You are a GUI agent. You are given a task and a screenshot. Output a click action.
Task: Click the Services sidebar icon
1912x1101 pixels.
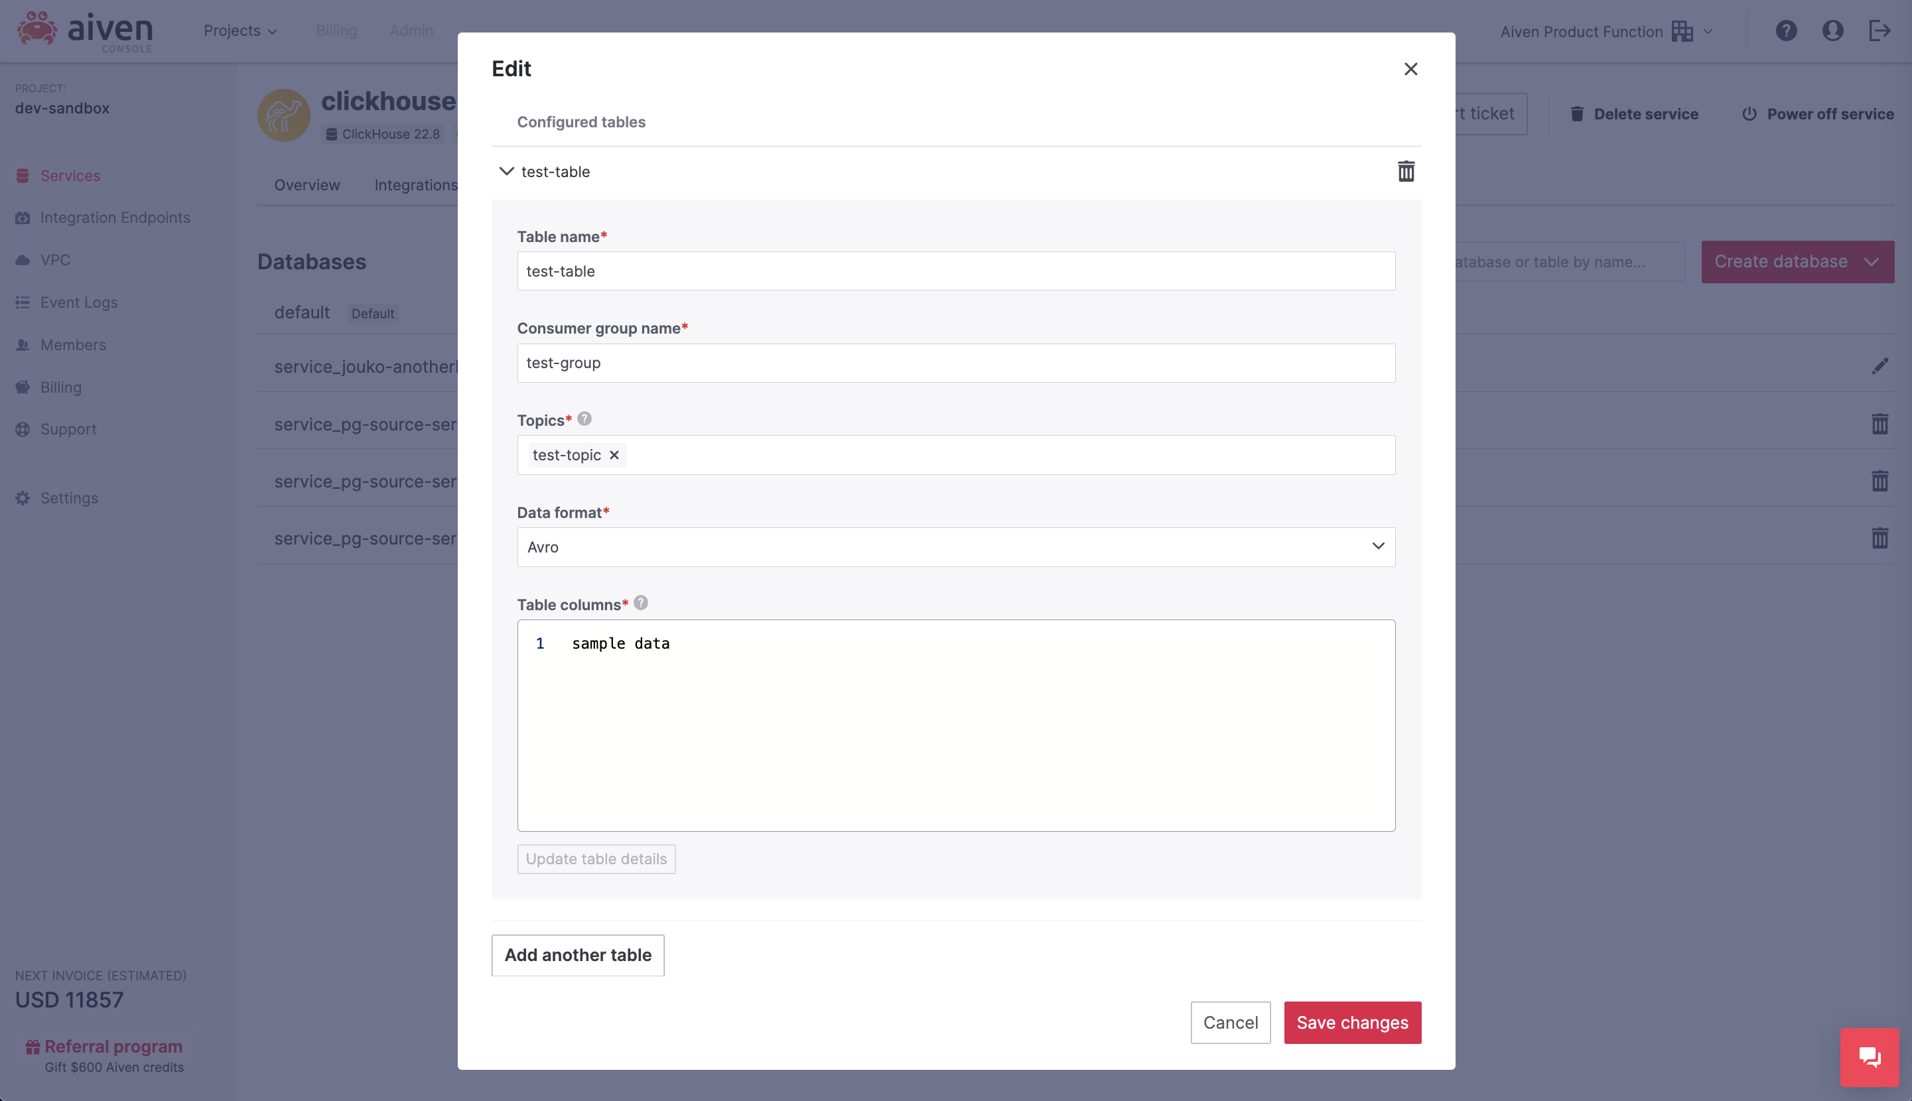(23, 176)
